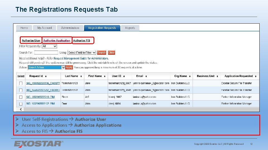Sort by Request Id column arrow

click(x=46, y=76)
